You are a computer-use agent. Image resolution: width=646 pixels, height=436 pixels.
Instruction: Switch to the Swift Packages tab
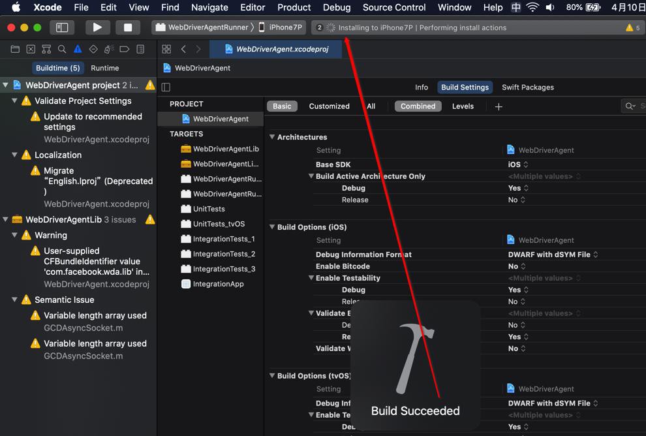click(x=528, y=87)
